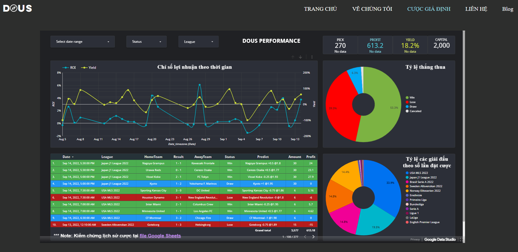Click the Date column sort arrow
Viewport: 518px width, 252px height.
click(73, 157)
